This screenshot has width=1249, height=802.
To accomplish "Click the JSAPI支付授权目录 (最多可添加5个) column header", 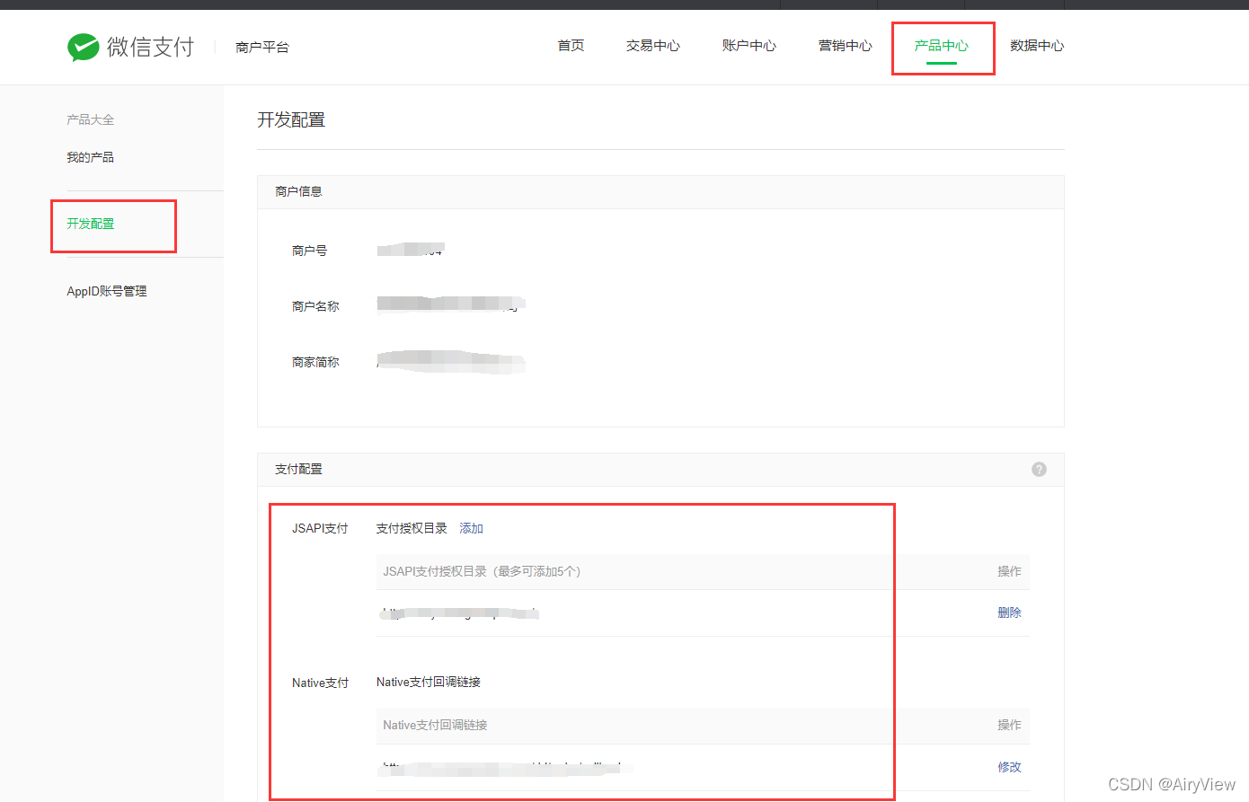I will coord(482,571).
